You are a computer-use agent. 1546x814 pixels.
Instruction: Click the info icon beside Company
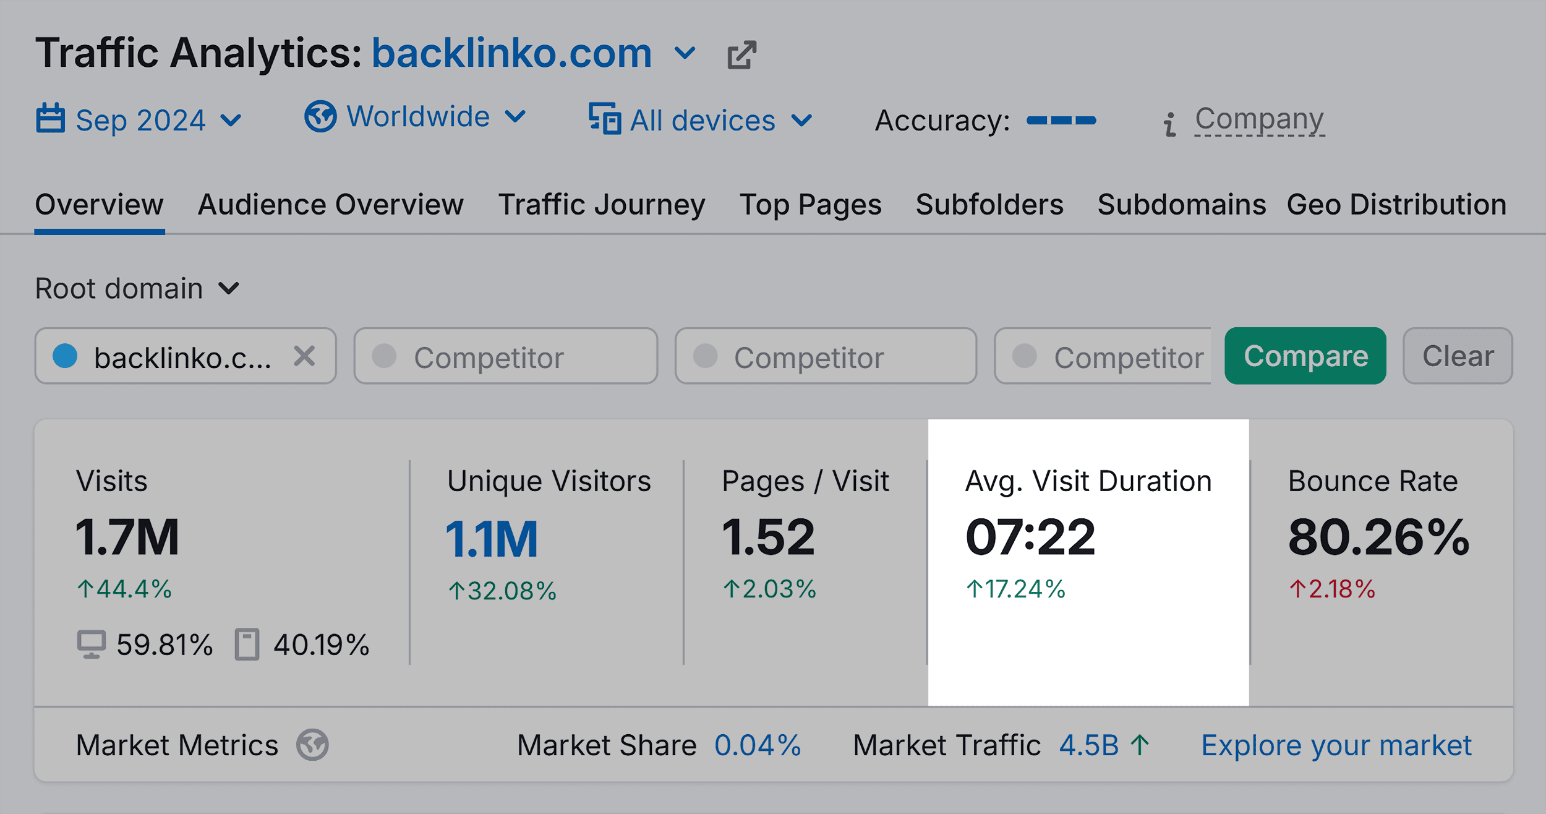pos(1169,124)
